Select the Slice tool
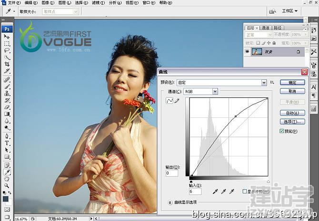The image size is (319, 221). click(7, 71)
